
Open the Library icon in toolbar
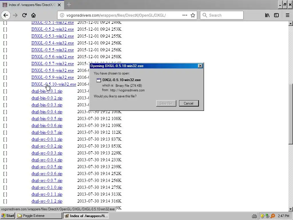click(267, 15)
